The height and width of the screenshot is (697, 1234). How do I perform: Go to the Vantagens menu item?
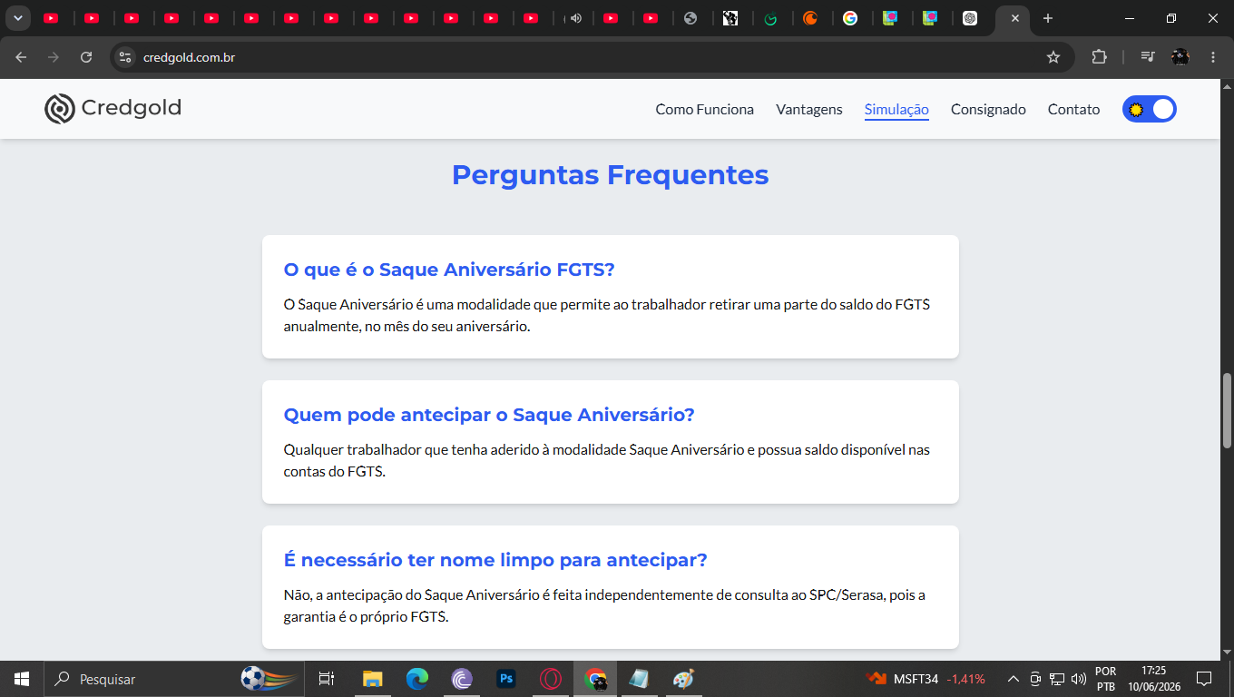pyautogui.click(x=808, y=109)
